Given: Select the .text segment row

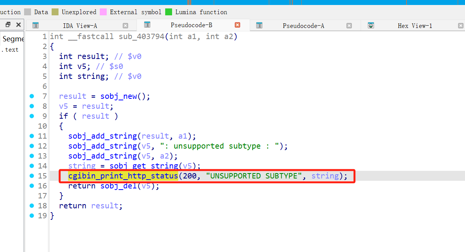Looking at the screenshot, I should (x=11, y=49).
